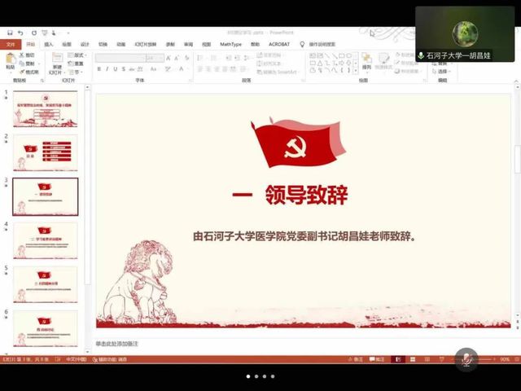
Task: Click the Slide Show icon in status bar
Action: [441, 359]
